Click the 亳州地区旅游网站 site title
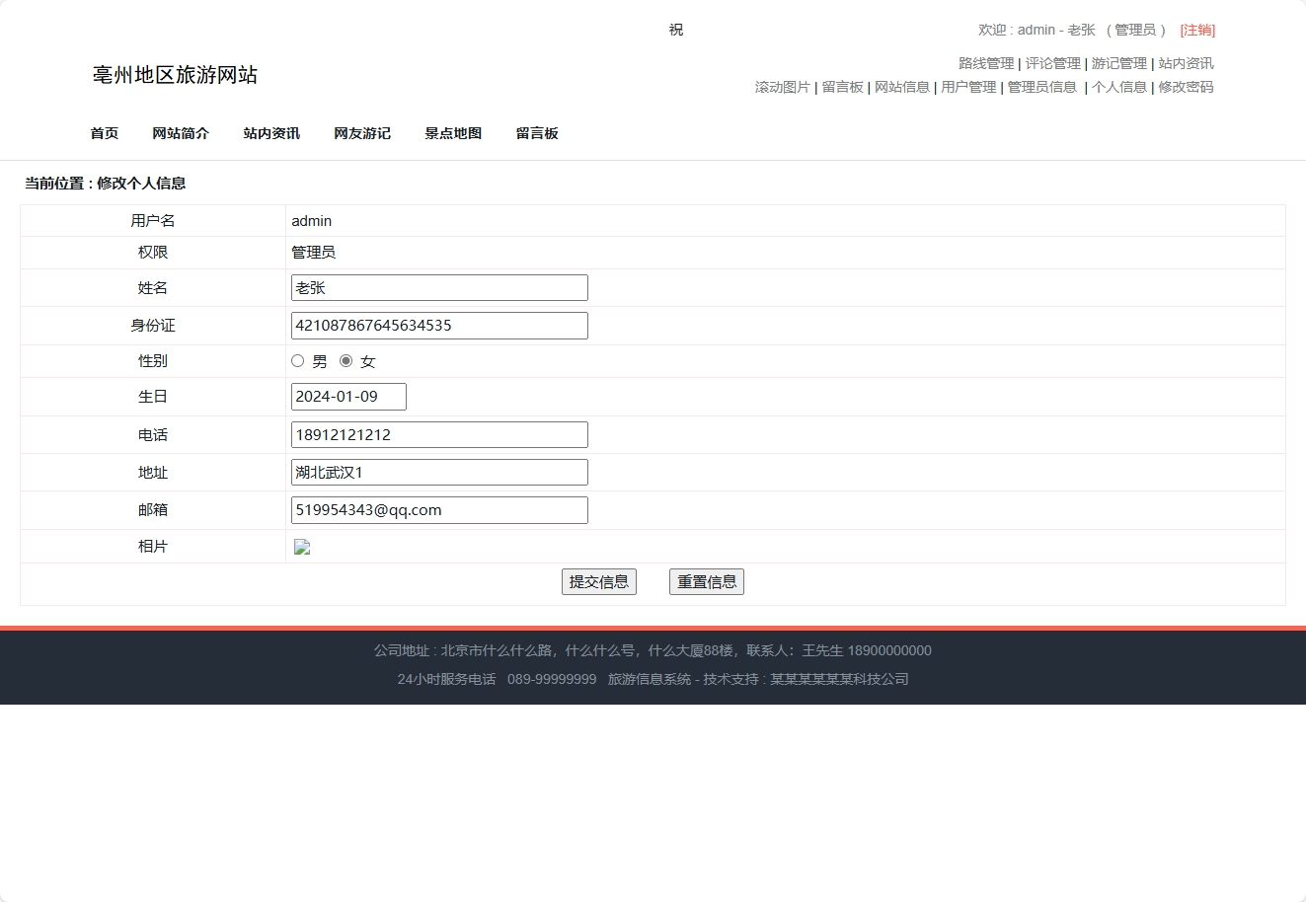The width and height of the screenshot is (1306, 902). click(x=174, y=75)
